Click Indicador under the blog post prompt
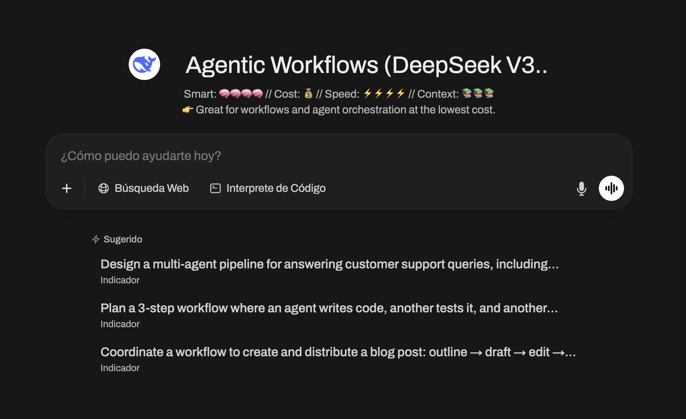The image size is (686, 419). 120,368
